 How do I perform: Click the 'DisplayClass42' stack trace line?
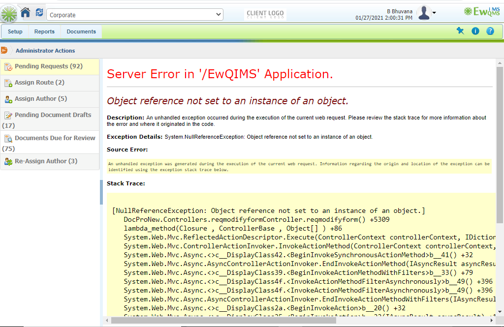click(x=298, y=255)
